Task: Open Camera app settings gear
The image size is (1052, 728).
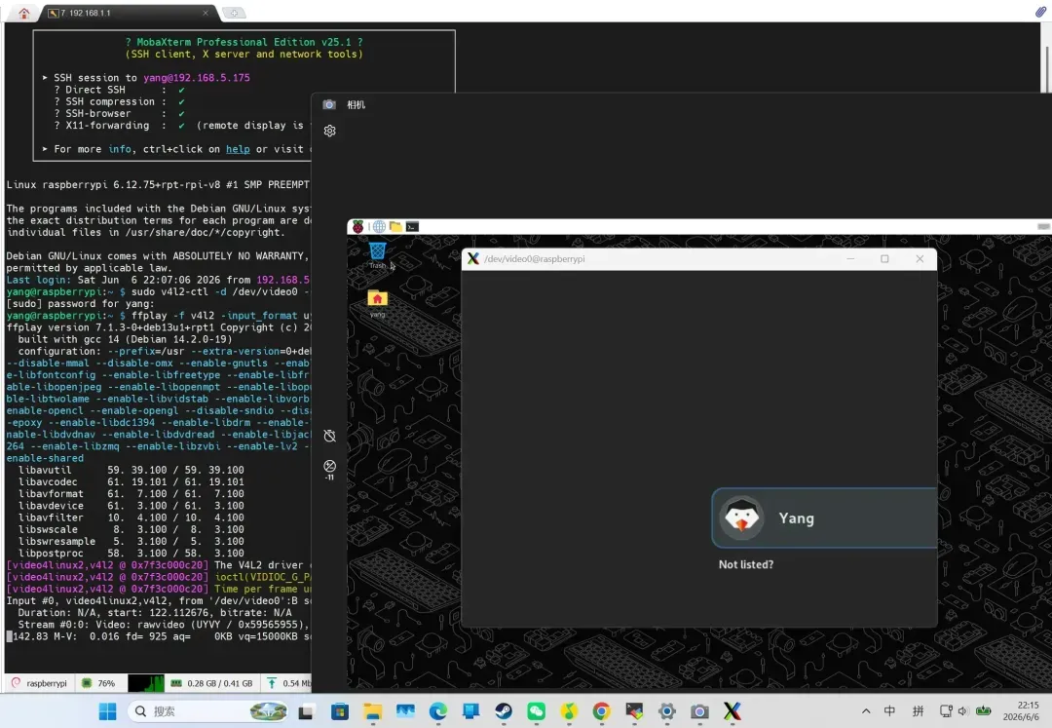Action: point(329,131)
